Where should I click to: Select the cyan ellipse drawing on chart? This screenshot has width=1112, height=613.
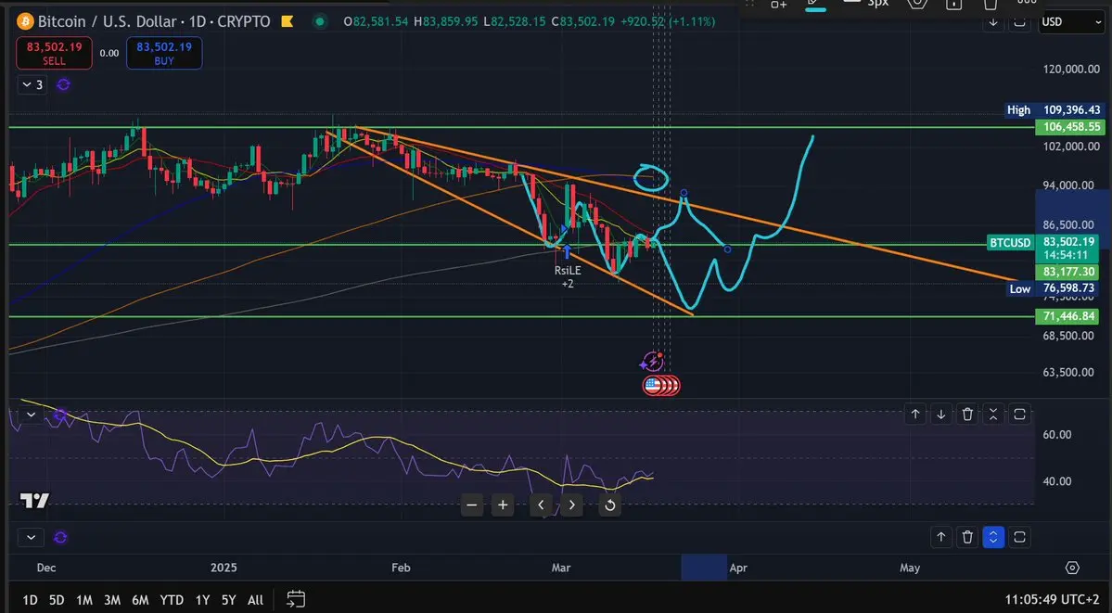pyautogui.click(x=651, y=178)
